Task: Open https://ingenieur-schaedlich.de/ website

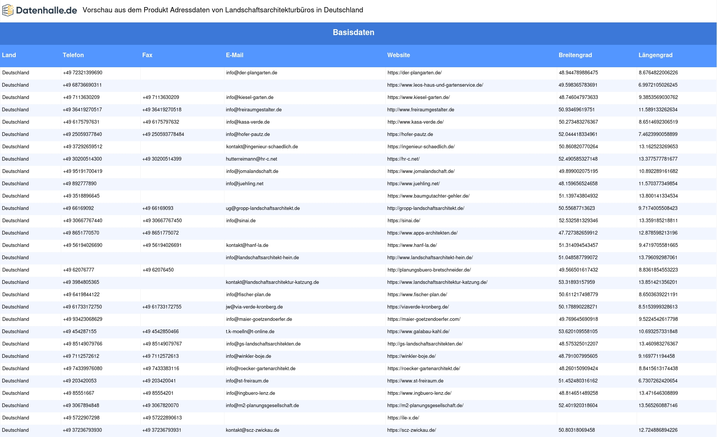Action: point(421,147)
